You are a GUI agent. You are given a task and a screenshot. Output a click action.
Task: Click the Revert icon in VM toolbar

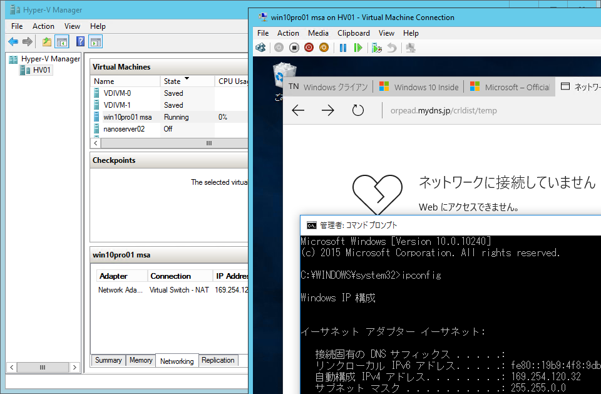click(x=392, y=48)
